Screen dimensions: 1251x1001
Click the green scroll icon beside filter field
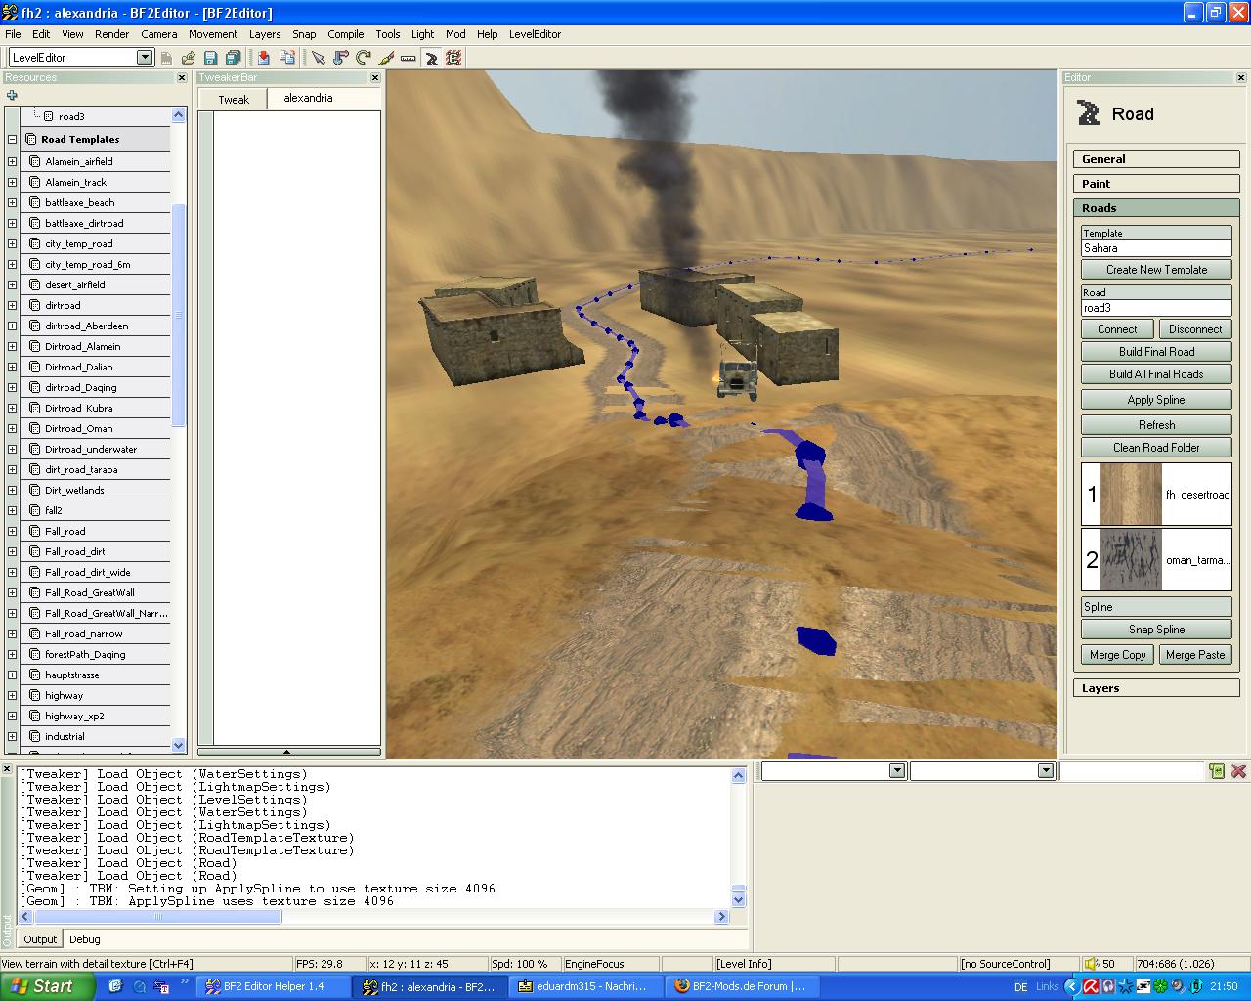click(1217, 771)
